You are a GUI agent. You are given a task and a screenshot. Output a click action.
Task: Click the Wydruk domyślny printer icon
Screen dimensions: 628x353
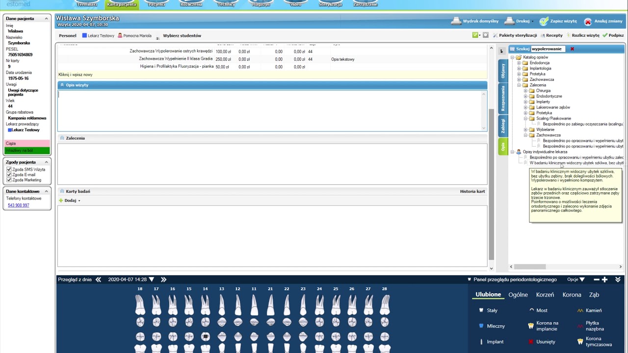tap(456, 21)
